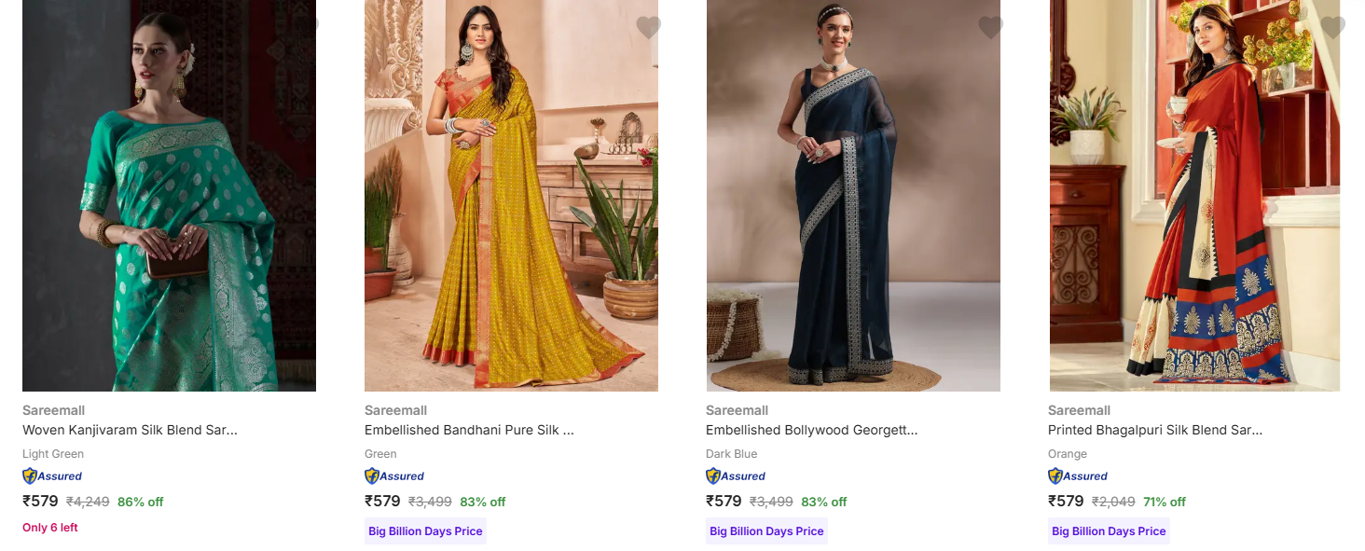Viewport: 1365px width, 551px height.
Task: Click the ₹579 price of Light Green saree
Action: click(40, 502)
